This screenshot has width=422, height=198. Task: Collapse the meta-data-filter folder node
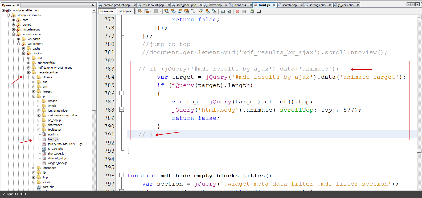pos(28,72)
